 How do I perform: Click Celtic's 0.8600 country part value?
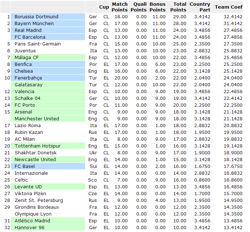click(x=202, y=180)
